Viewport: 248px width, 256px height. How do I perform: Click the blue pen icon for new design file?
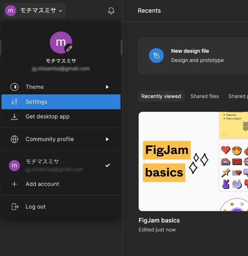tap(156, 55)
